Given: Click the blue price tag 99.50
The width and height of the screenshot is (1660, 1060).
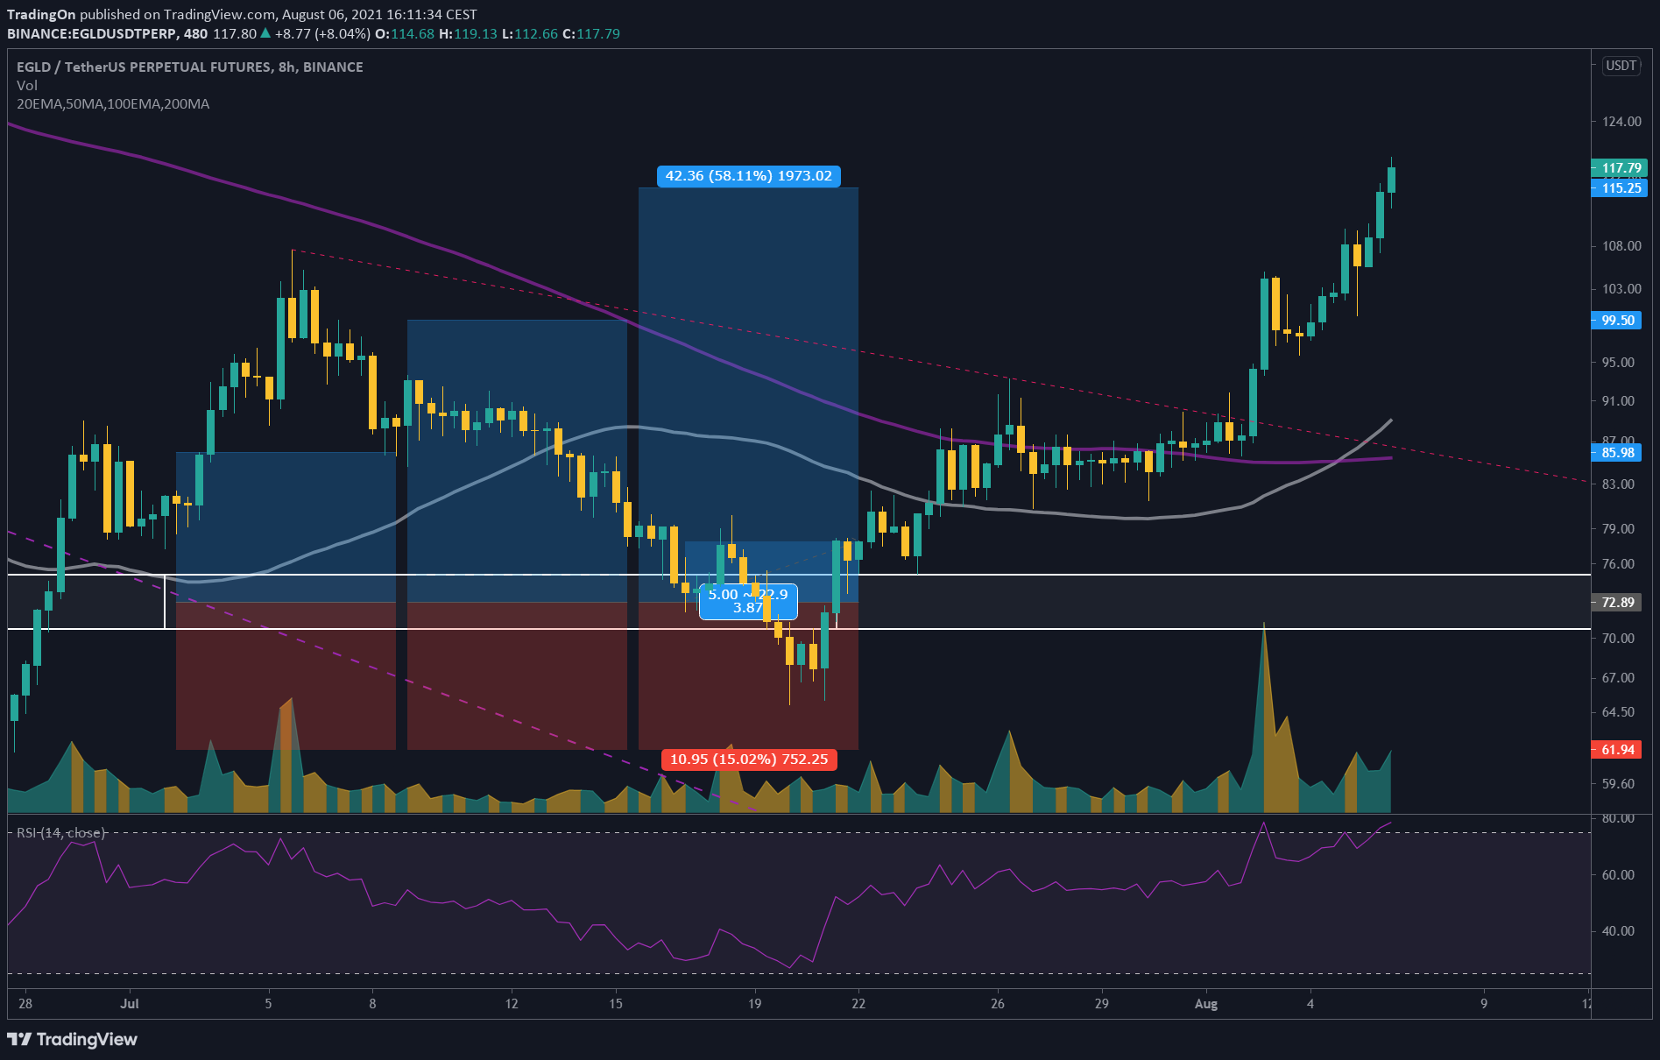Looking at the screenshot, I should pyautogui.click(x=1616, y=321).
